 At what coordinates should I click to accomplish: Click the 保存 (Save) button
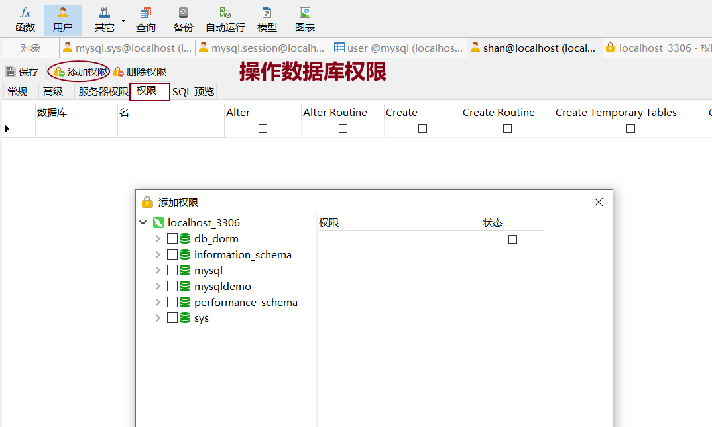(22, 71)
